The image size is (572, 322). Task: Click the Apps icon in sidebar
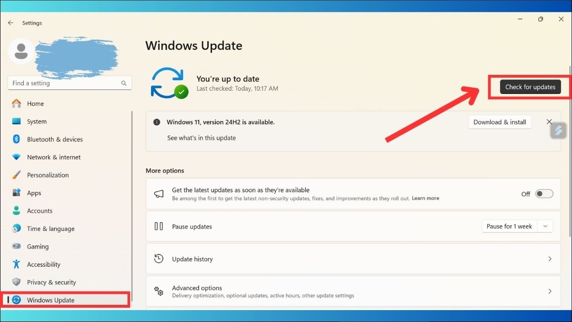17,193
